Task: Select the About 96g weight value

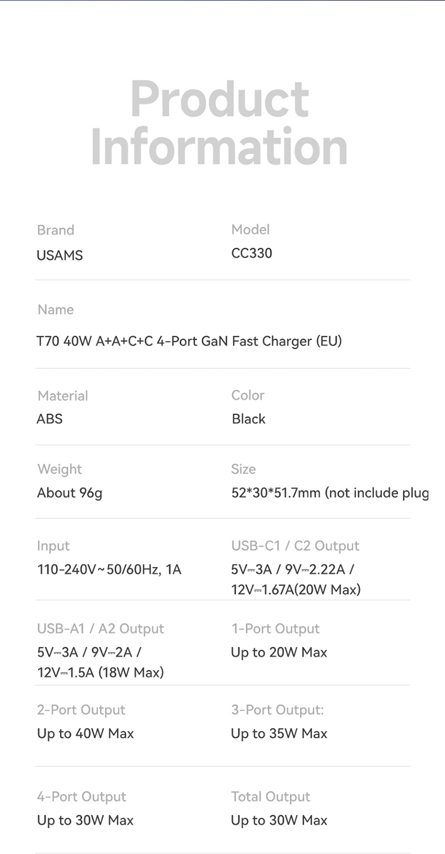Action: (69, 493)
